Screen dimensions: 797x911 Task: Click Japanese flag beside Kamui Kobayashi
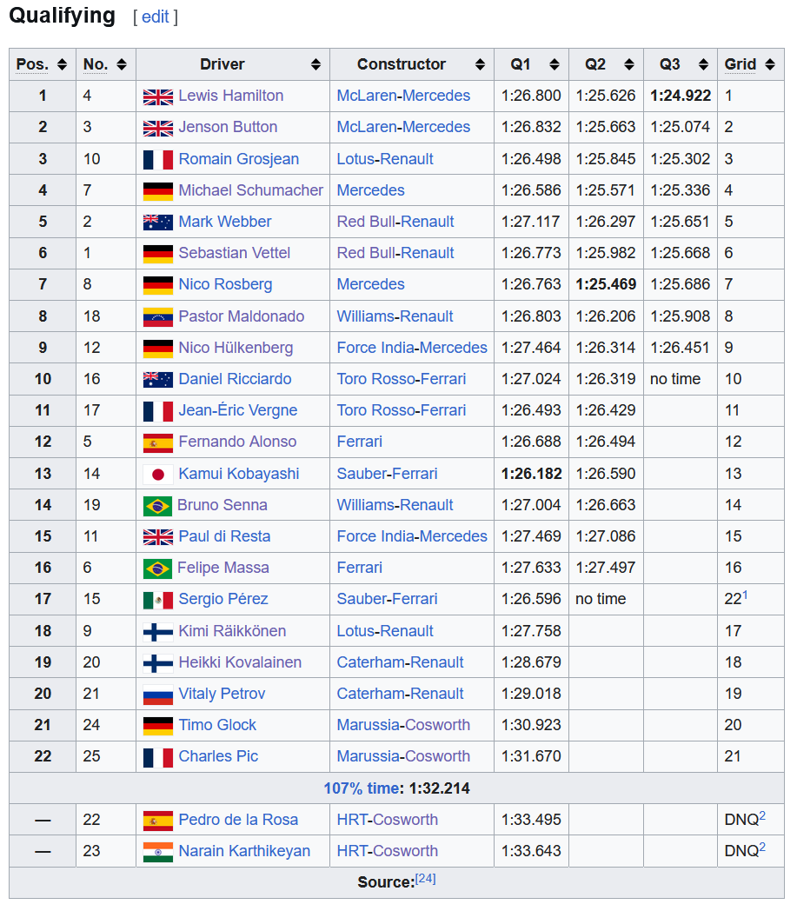pyautogui.click(x=158, y=475)
